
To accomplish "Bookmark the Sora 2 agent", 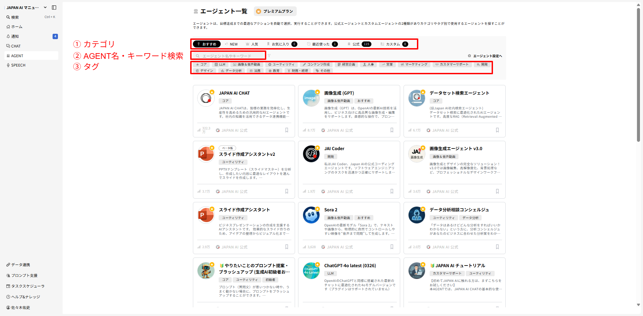I will [x=392, y=247].
